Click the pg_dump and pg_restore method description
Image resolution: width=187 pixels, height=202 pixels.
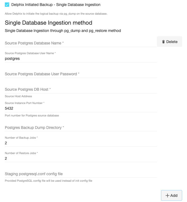click(x=63, y=31)
